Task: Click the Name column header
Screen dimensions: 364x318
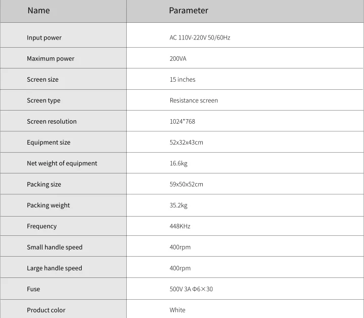Action: pos(39,11)
